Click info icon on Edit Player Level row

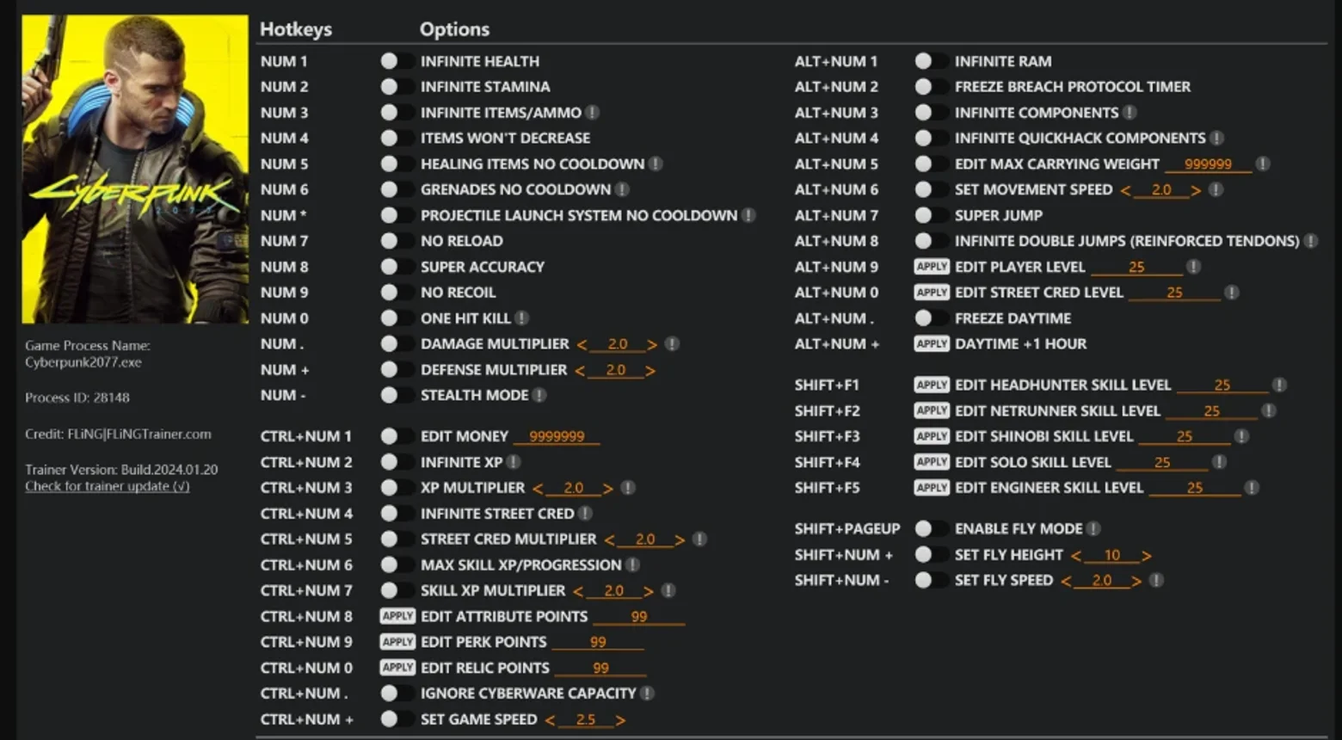click(1193, 267)
